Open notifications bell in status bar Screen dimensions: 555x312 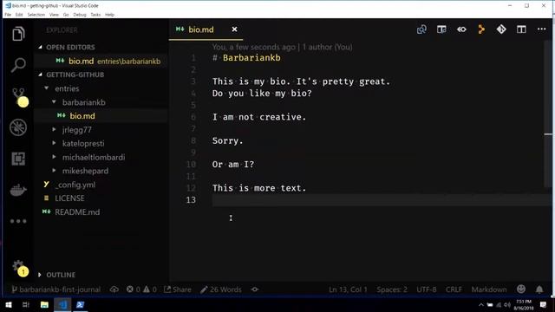[539, 289]
